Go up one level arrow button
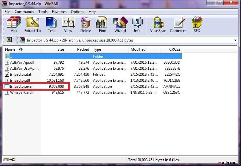Screen dimensions: 241x166 (x=9, y=40)
